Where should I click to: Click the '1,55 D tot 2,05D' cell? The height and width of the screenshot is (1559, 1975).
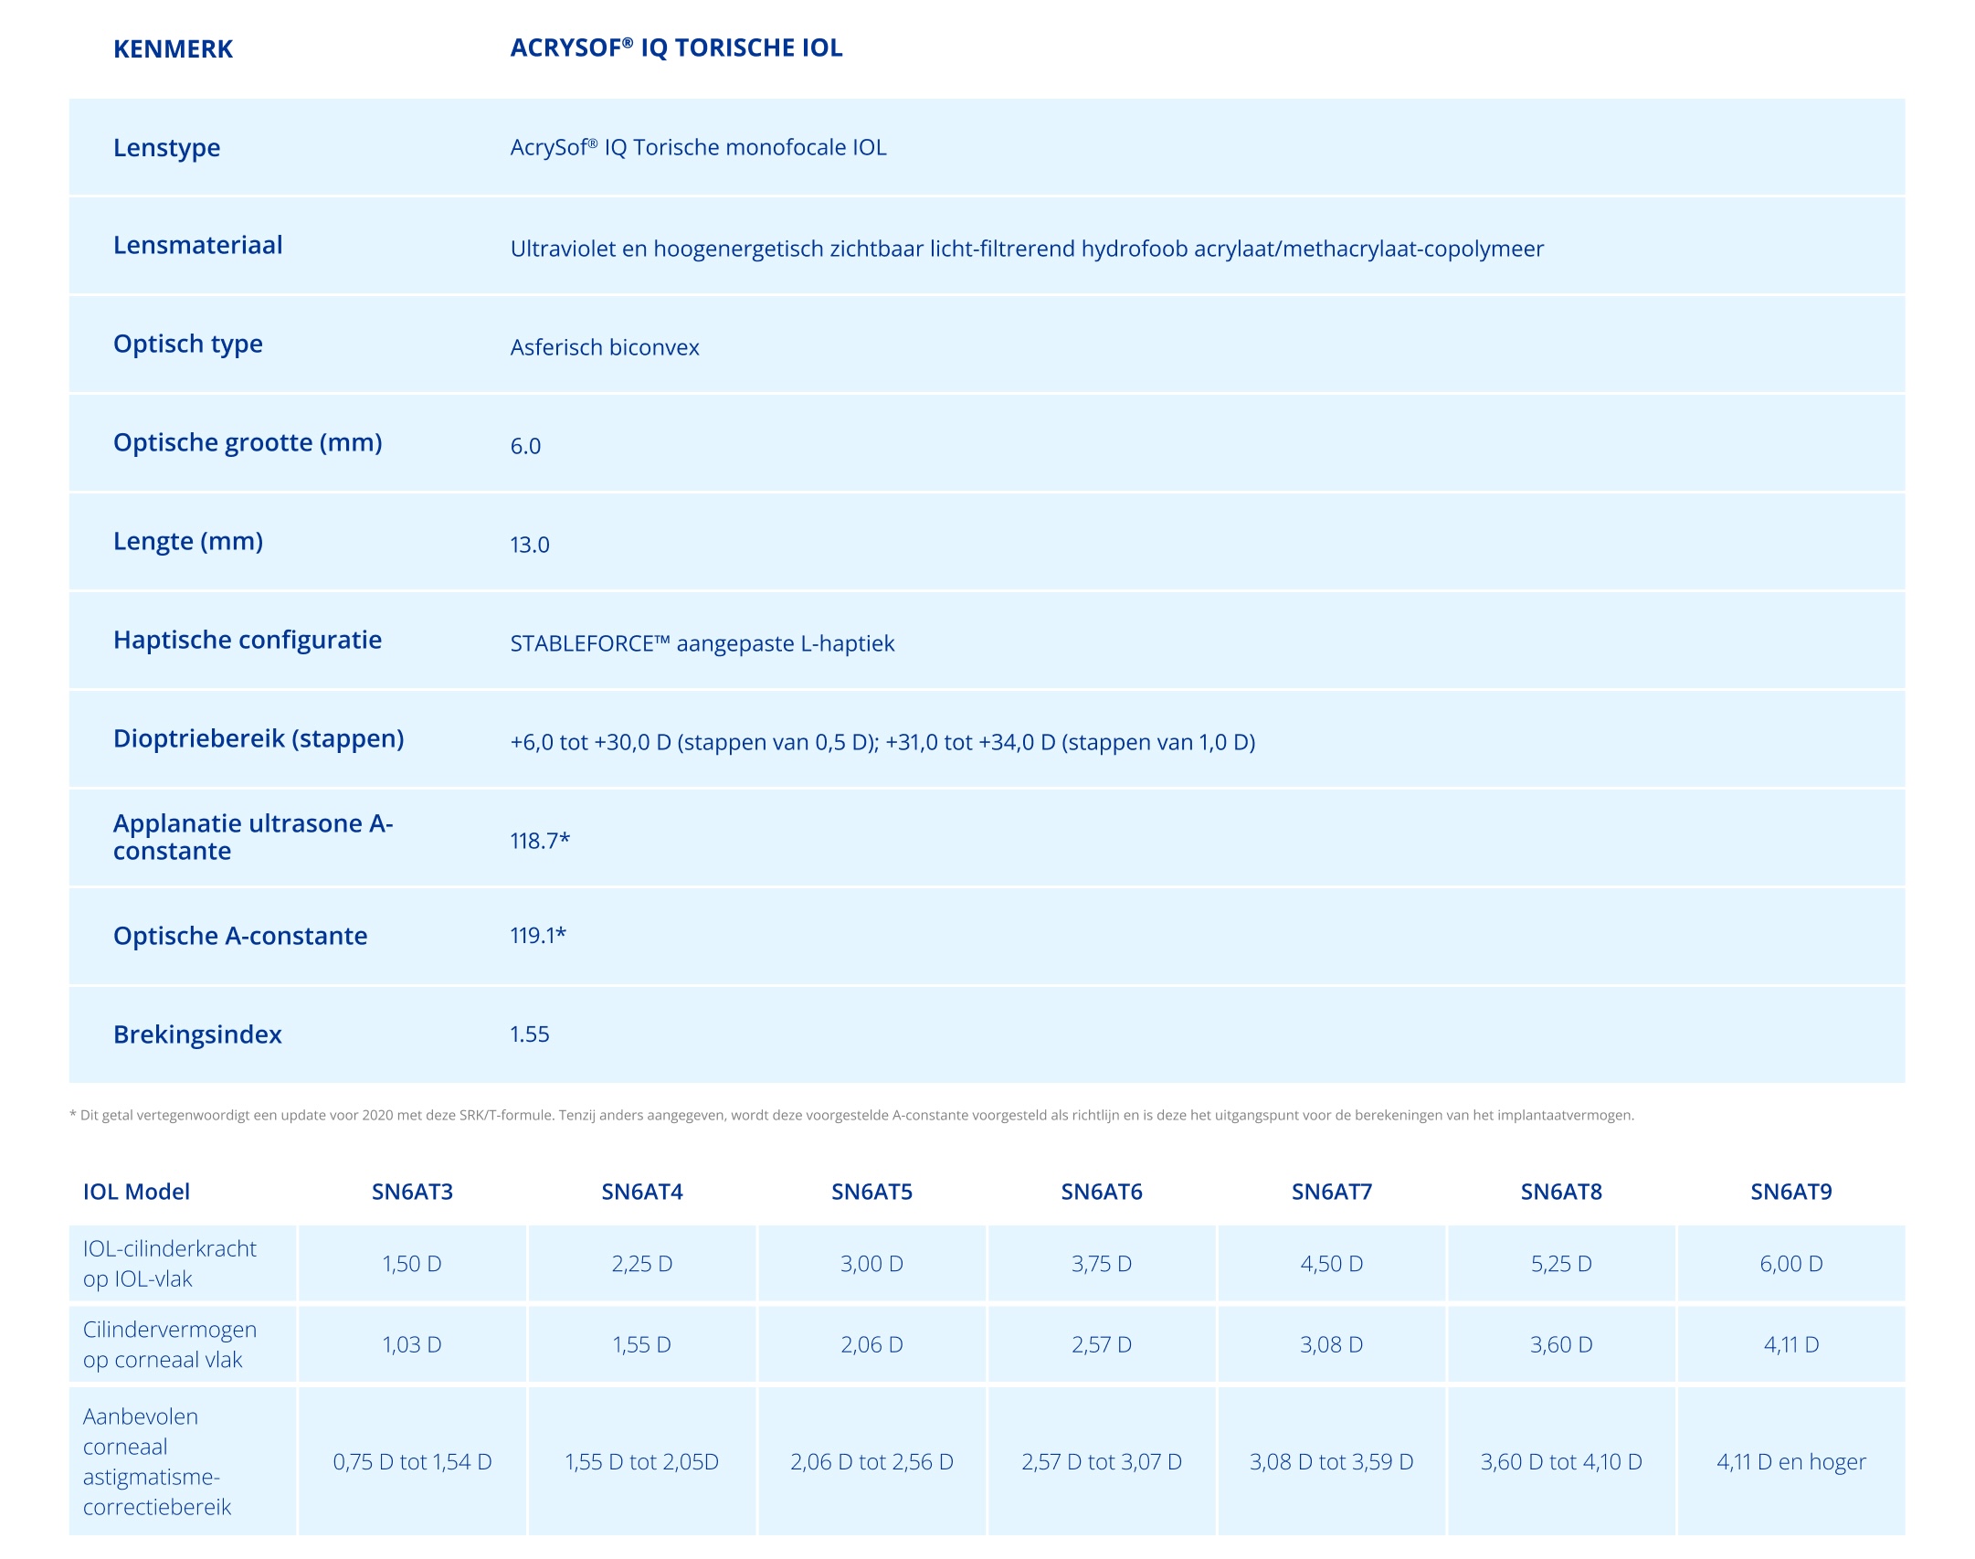pos(642,1461)
